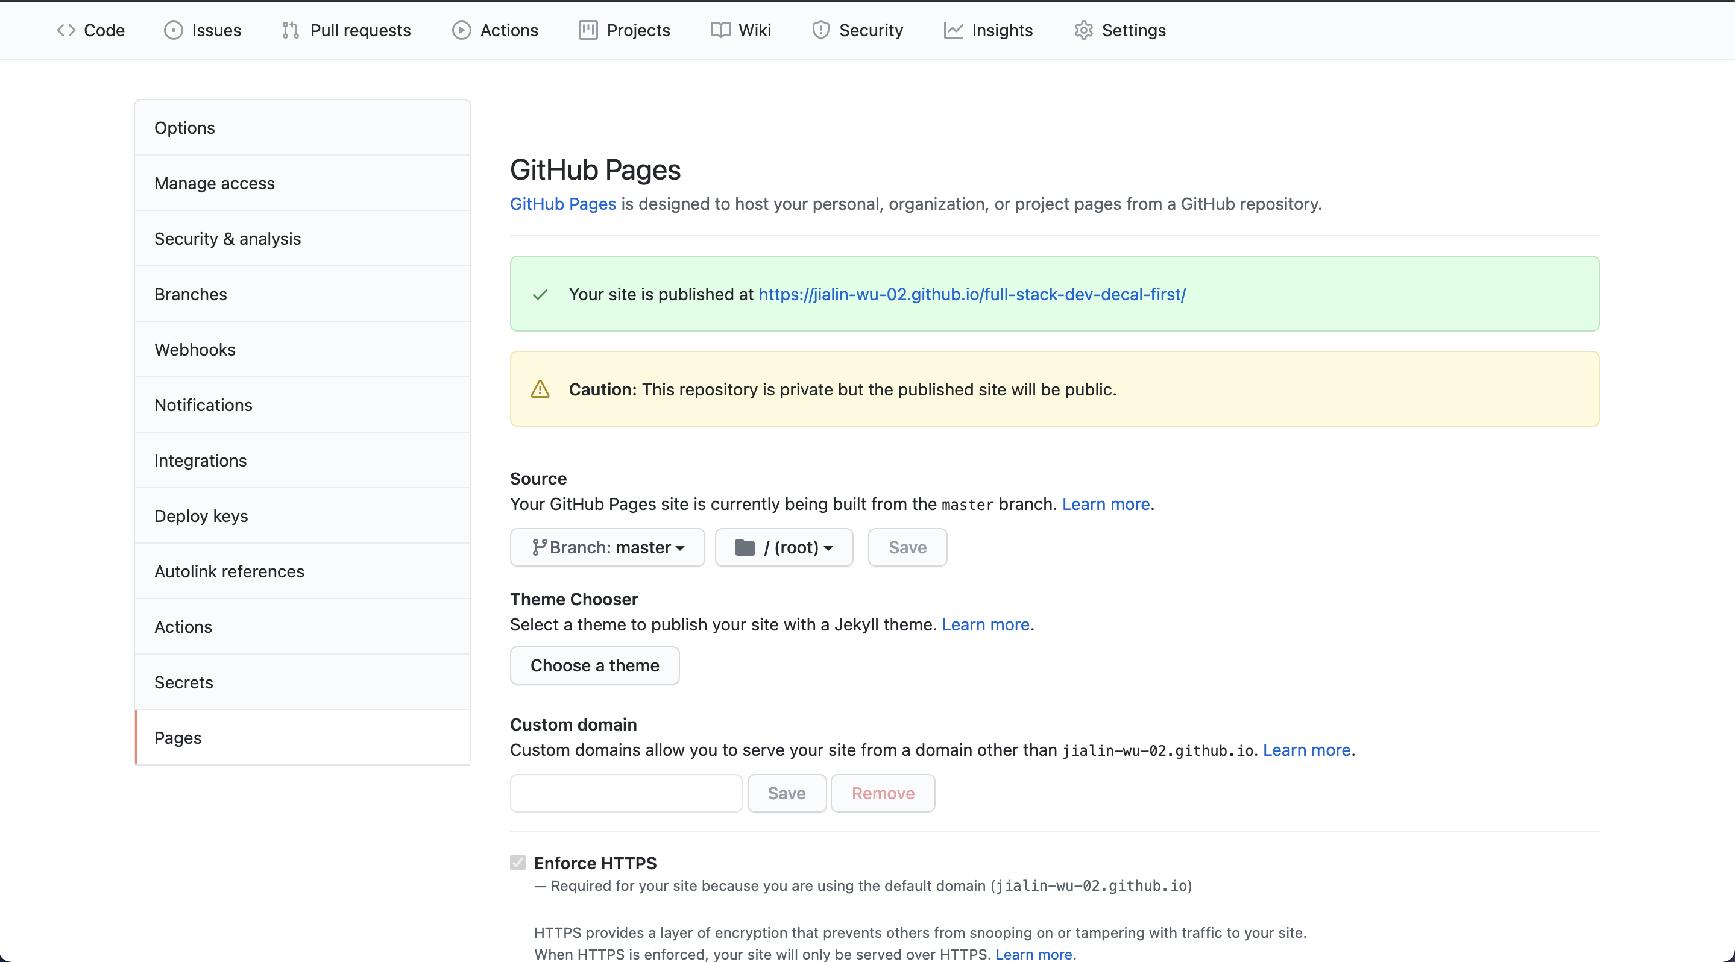The width and height of the screenshot is (1735, 962).
Task: Select Actions in settings sidebar
Action: pos(303,627)
